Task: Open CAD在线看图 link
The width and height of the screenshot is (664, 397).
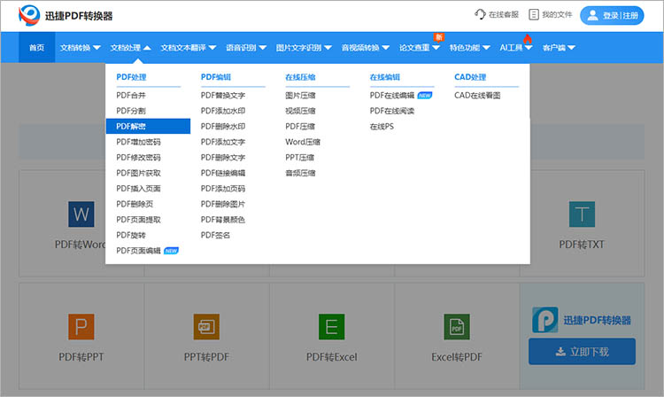Action: (477, 96)
